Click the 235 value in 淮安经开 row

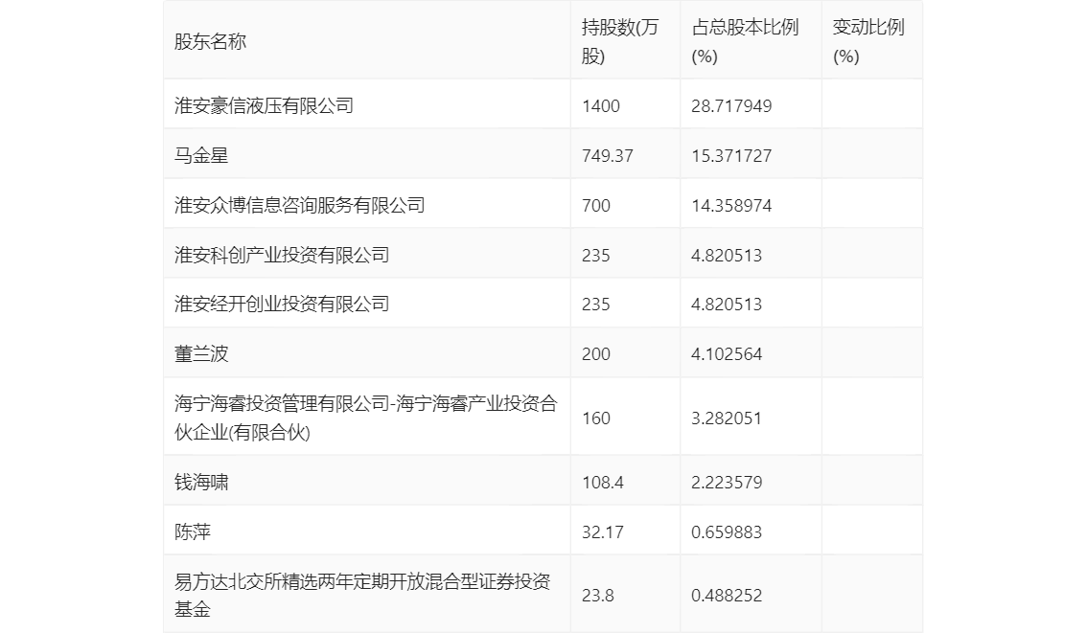pyautogui.click(x=596, y=304)
